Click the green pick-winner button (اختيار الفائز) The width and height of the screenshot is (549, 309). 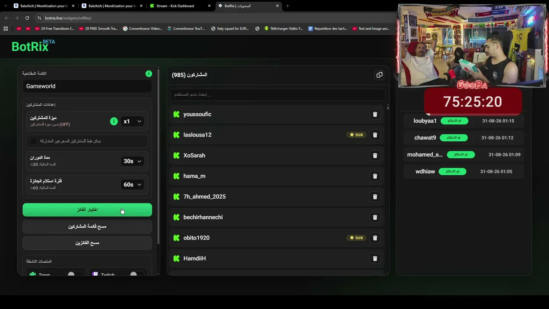coord(87,210)
